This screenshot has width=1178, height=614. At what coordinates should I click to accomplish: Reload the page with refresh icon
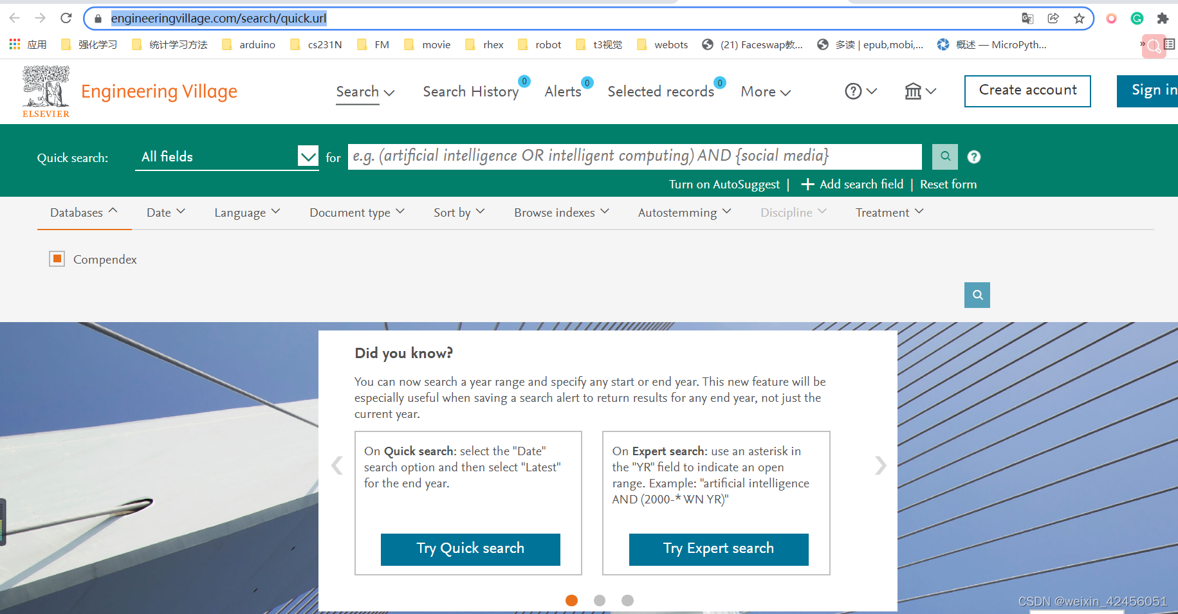pyautogui.click(x=66, y=18)
